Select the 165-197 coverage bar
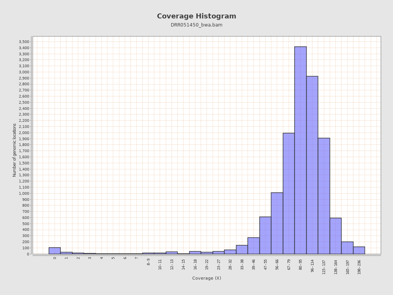393x295 pixels. [x=347, y=248]
